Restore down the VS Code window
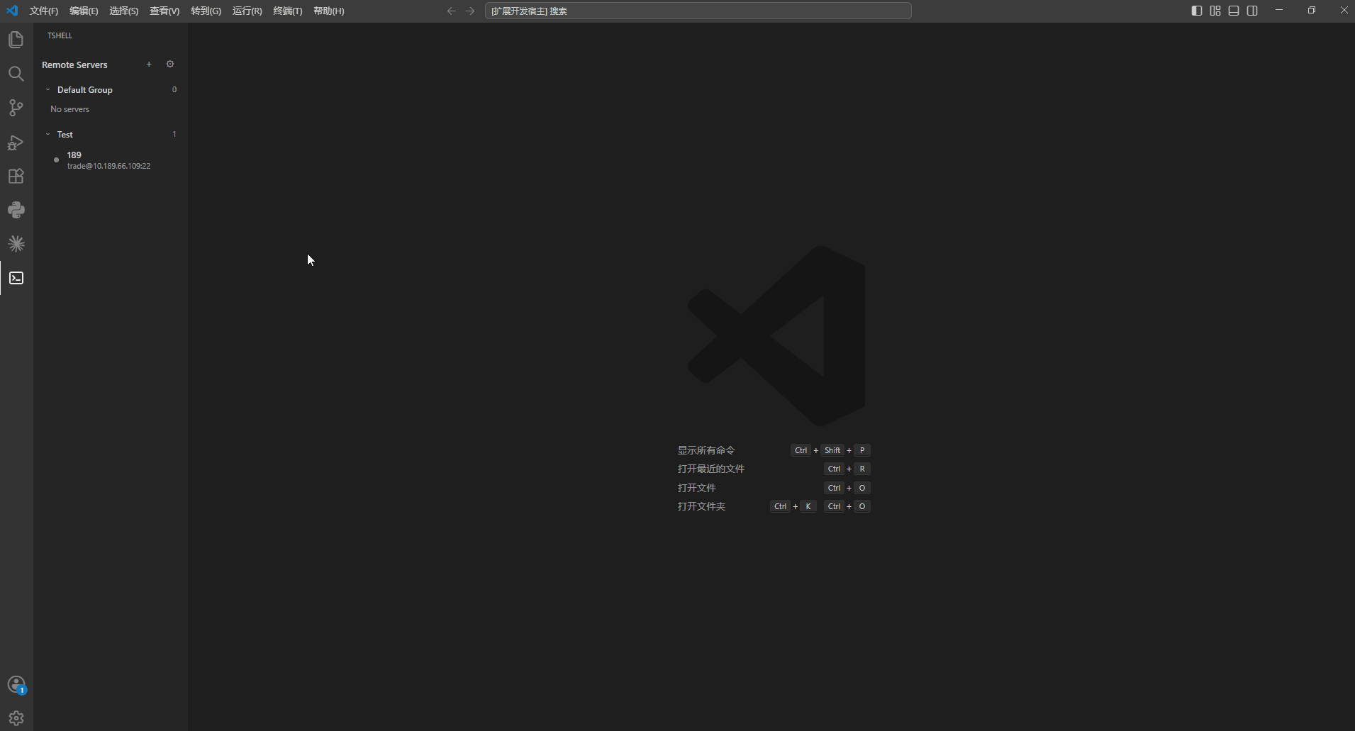1355x731 pixels. click(1312, 10)
